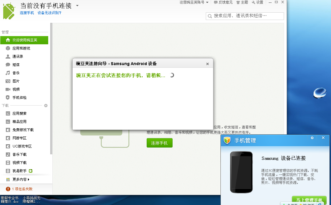
Task: Click the 主题 theme shirt icon
Action: pyautogui.click(x=238, y=2)
